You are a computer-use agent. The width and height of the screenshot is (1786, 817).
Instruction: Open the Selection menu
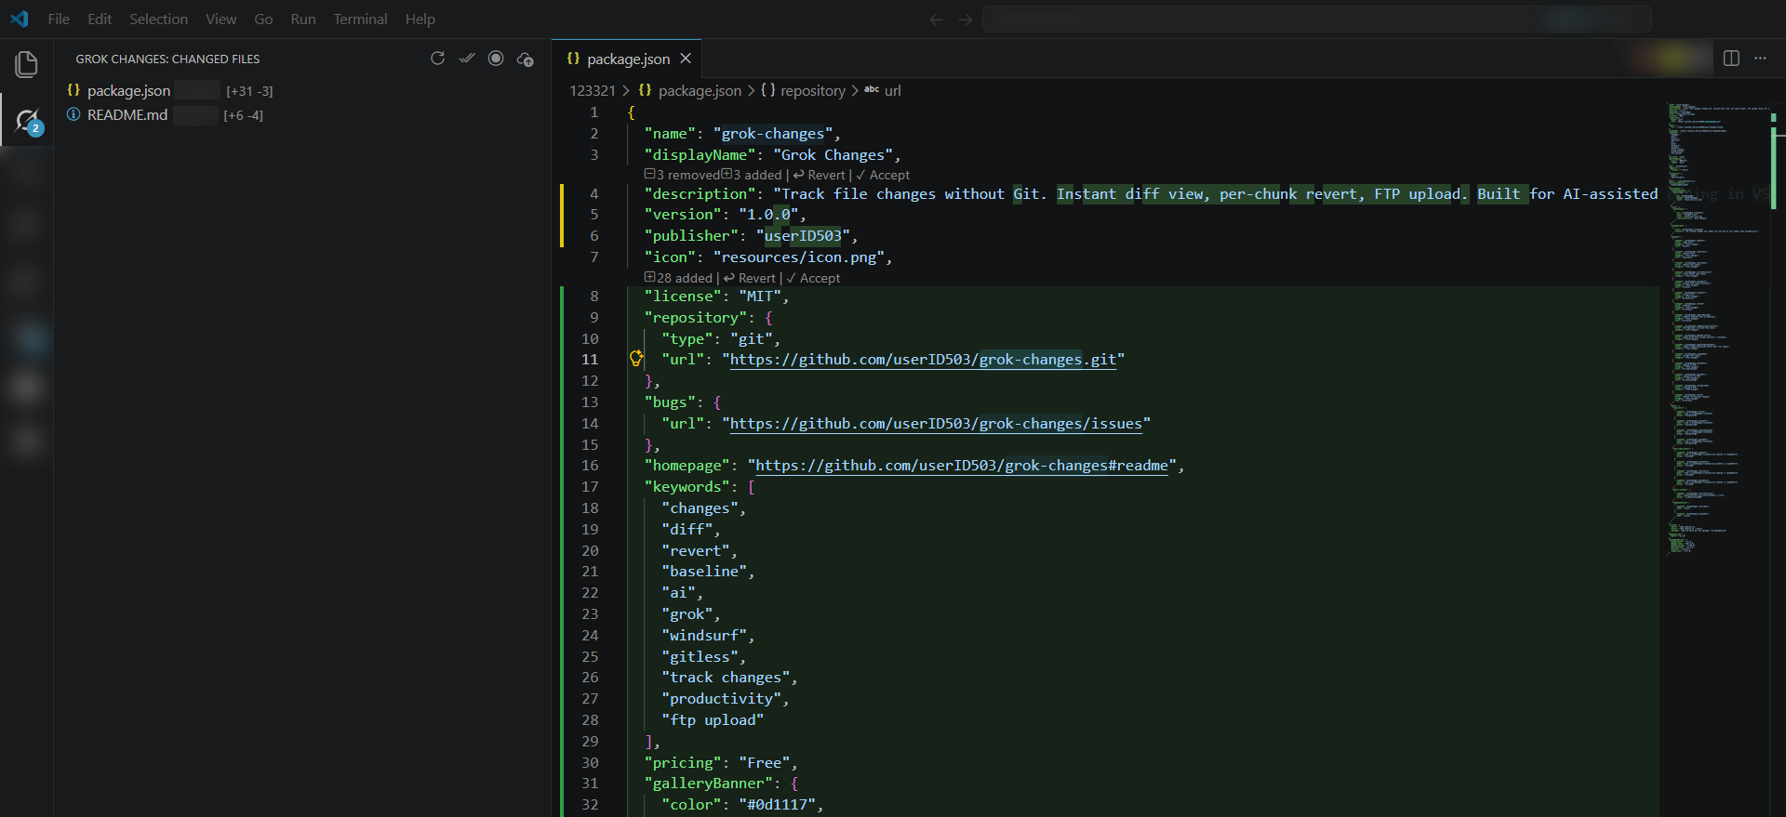coord(158,19)
